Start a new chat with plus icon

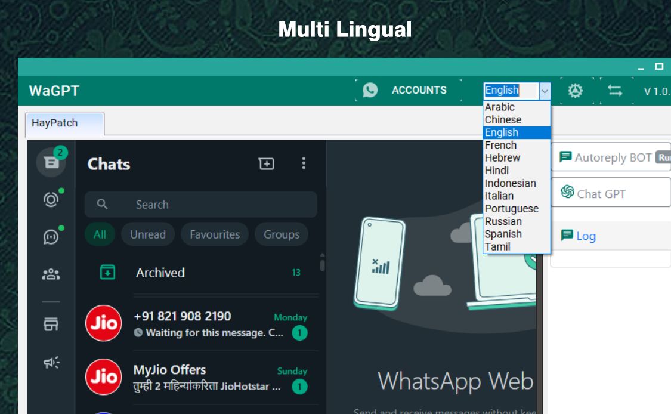[266, 163]
